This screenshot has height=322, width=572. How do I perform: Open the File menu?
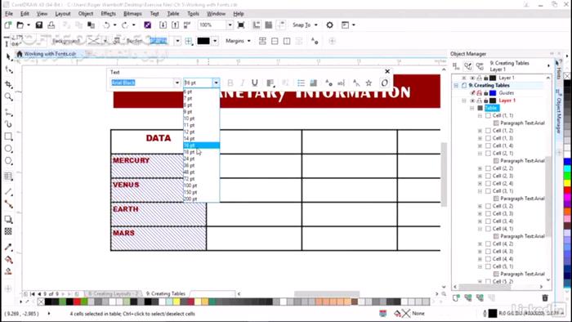[x=9, y=14]
